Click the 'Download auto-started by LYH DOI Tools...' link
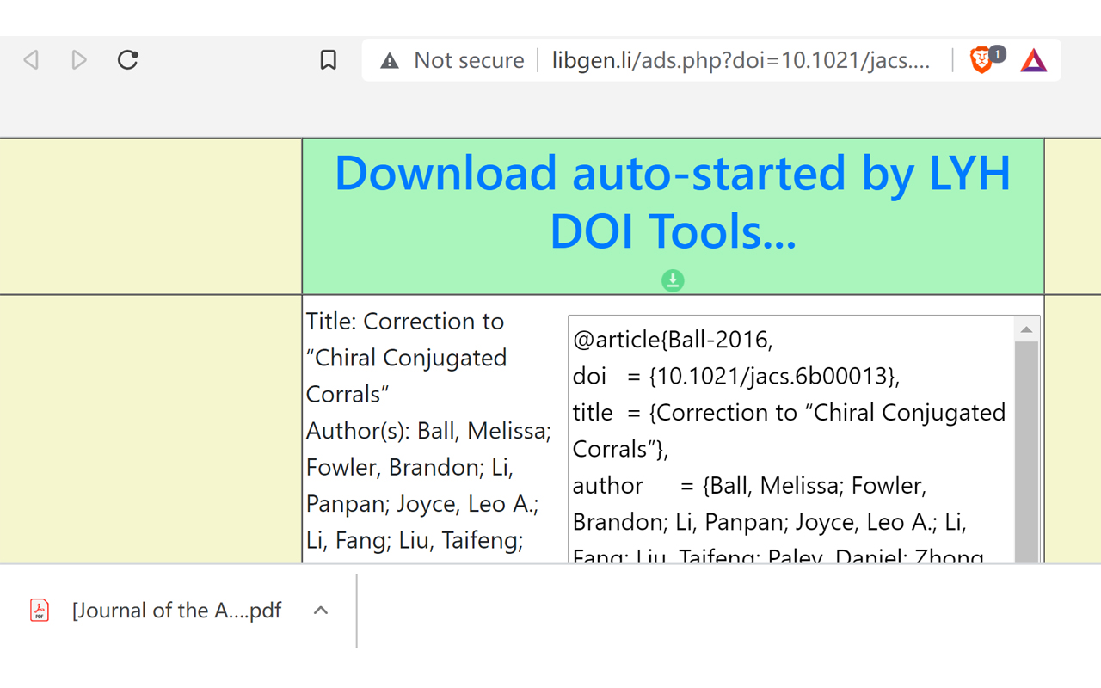1101x688 pixels. click(673, 202)
